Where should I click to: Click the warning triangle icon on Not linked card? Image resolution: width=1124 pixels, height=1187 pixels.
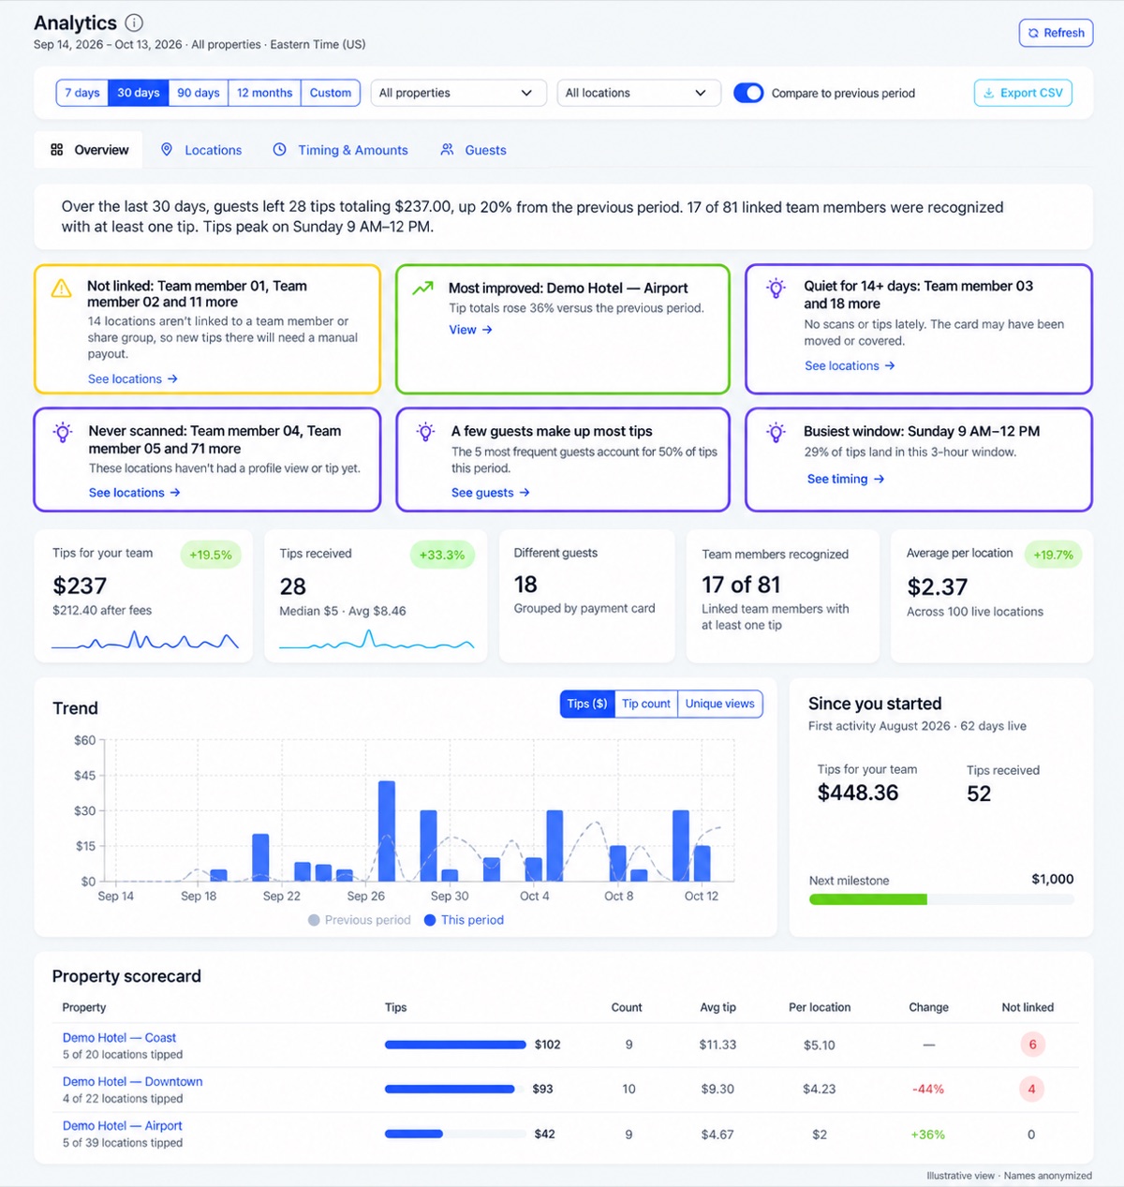click(x=62, y=289)
